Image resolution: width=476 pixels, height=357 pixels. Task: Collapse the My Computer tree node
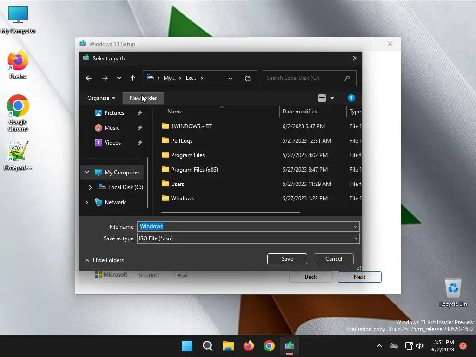tap(86, 172)
